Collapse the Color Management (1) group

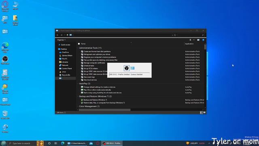point(78,106)
